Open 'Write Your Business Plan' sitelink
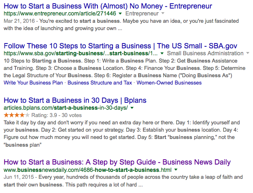Viewport: 253px width, 193px height. pyautogui.click(x=33, y=83)
